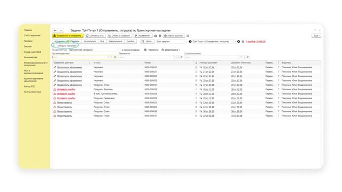The height and width of the screenshot is (192, 342).
Task: Open the Грузополучатель field link icon
Action: (247, 57)
